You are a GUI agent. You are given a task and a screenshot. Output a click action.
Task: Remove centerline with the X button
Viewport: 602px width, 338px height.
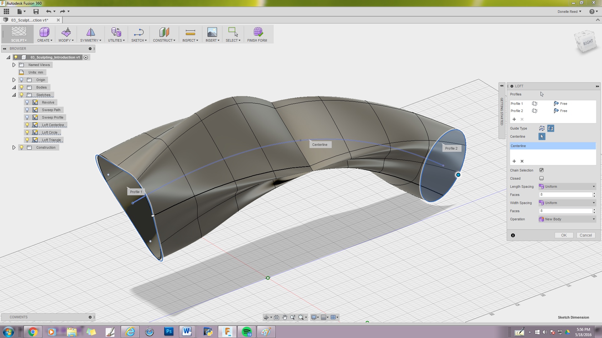coord(522,161)
